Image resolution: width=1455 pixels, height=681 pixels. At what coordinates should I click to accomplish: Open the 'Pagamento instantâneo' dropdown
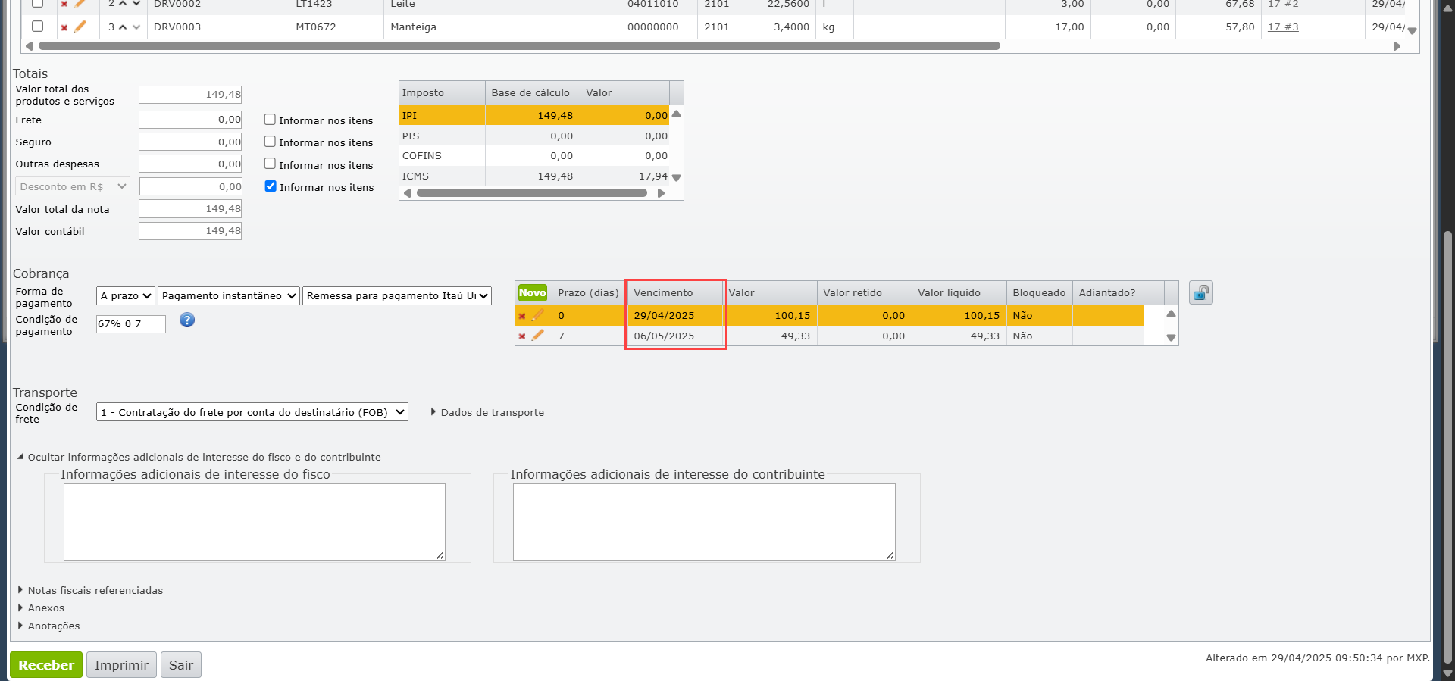click(x=229, y=296)
